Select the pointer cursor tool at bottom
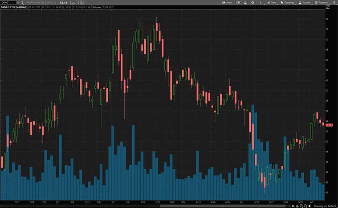This screenshot has width=338, height=208. pos(309,206)
